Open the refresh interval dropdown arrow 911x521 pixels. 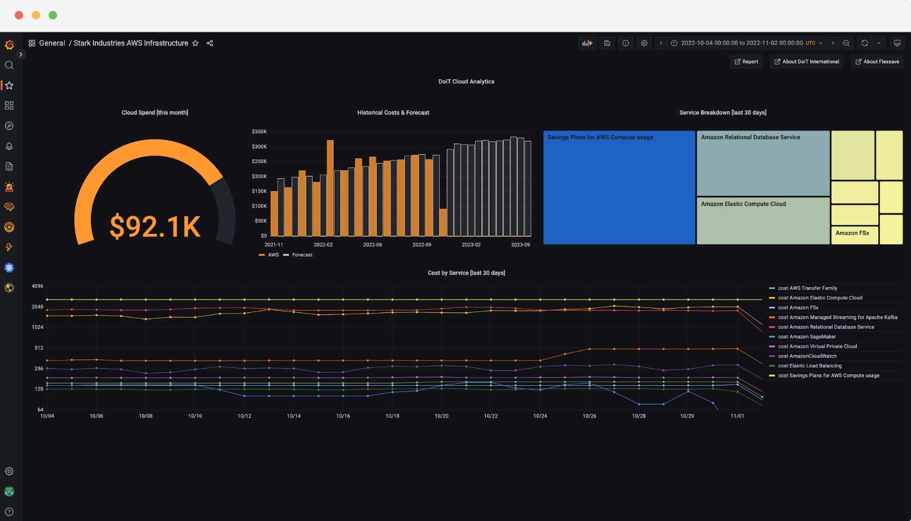pyautogui.click(x=879, y=43)
